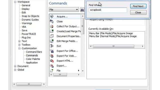Click command list horizontal scroll left arrow
Viewport: 160px width, 90px height.
51,75
